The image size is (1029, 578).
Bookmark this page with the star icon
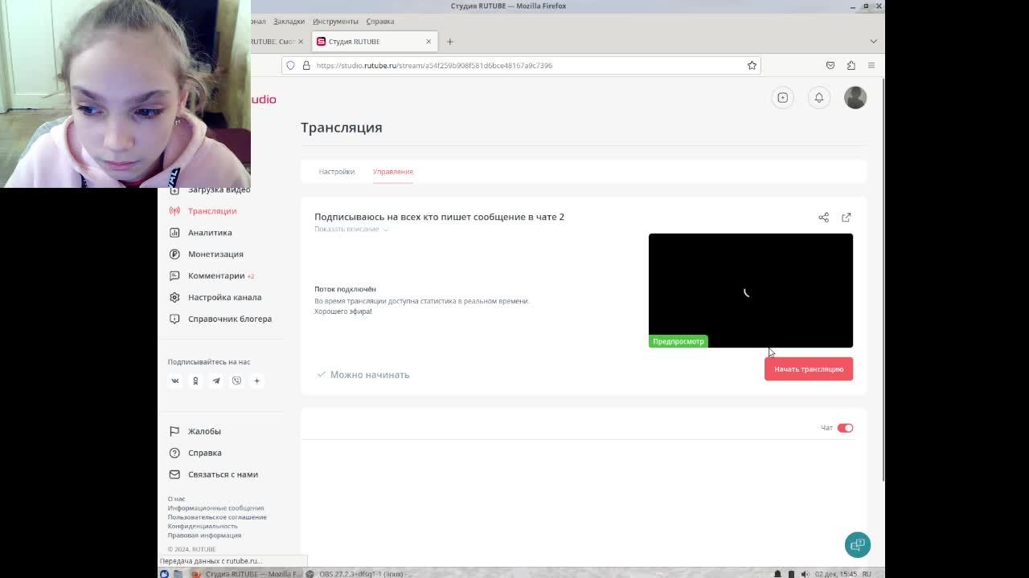[752, 65]
